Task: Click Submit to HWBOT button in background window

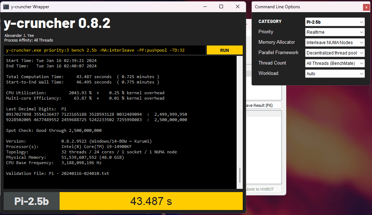Action: pyautogui.click(x=263, y=189)
